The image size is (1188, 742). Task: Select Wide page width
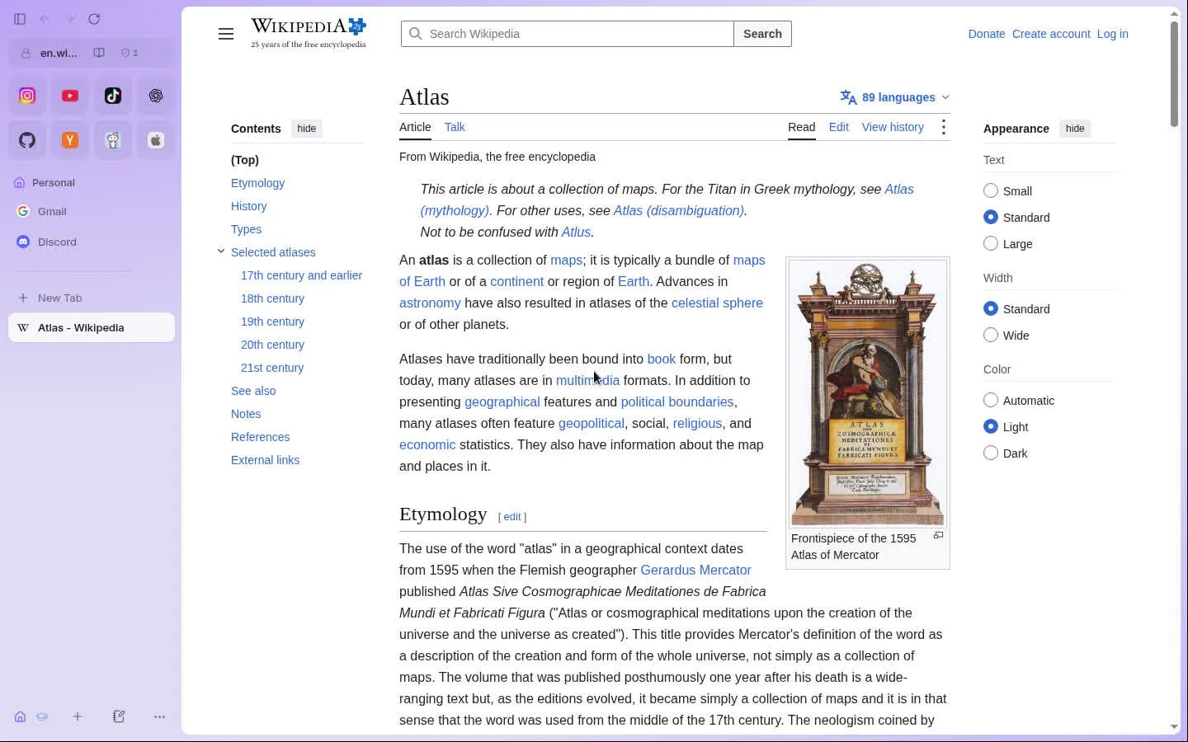[991, 336]
